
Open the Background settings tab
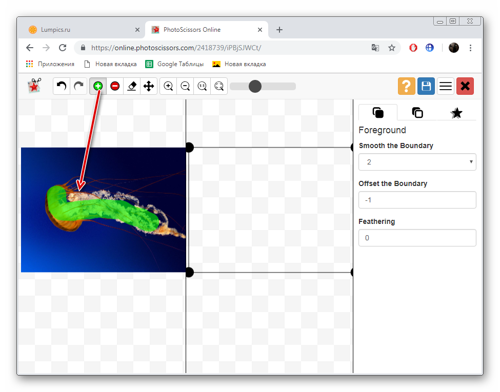point(417,113)
